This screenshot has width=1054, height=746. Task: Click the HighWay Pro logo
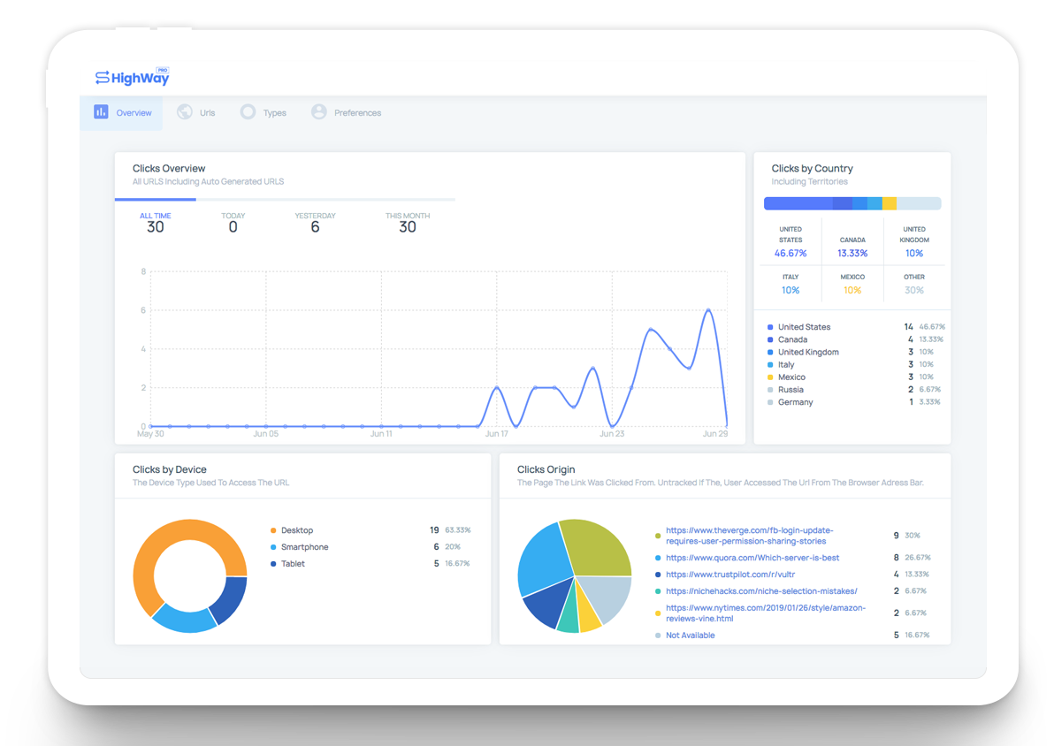tap(133, 78)
